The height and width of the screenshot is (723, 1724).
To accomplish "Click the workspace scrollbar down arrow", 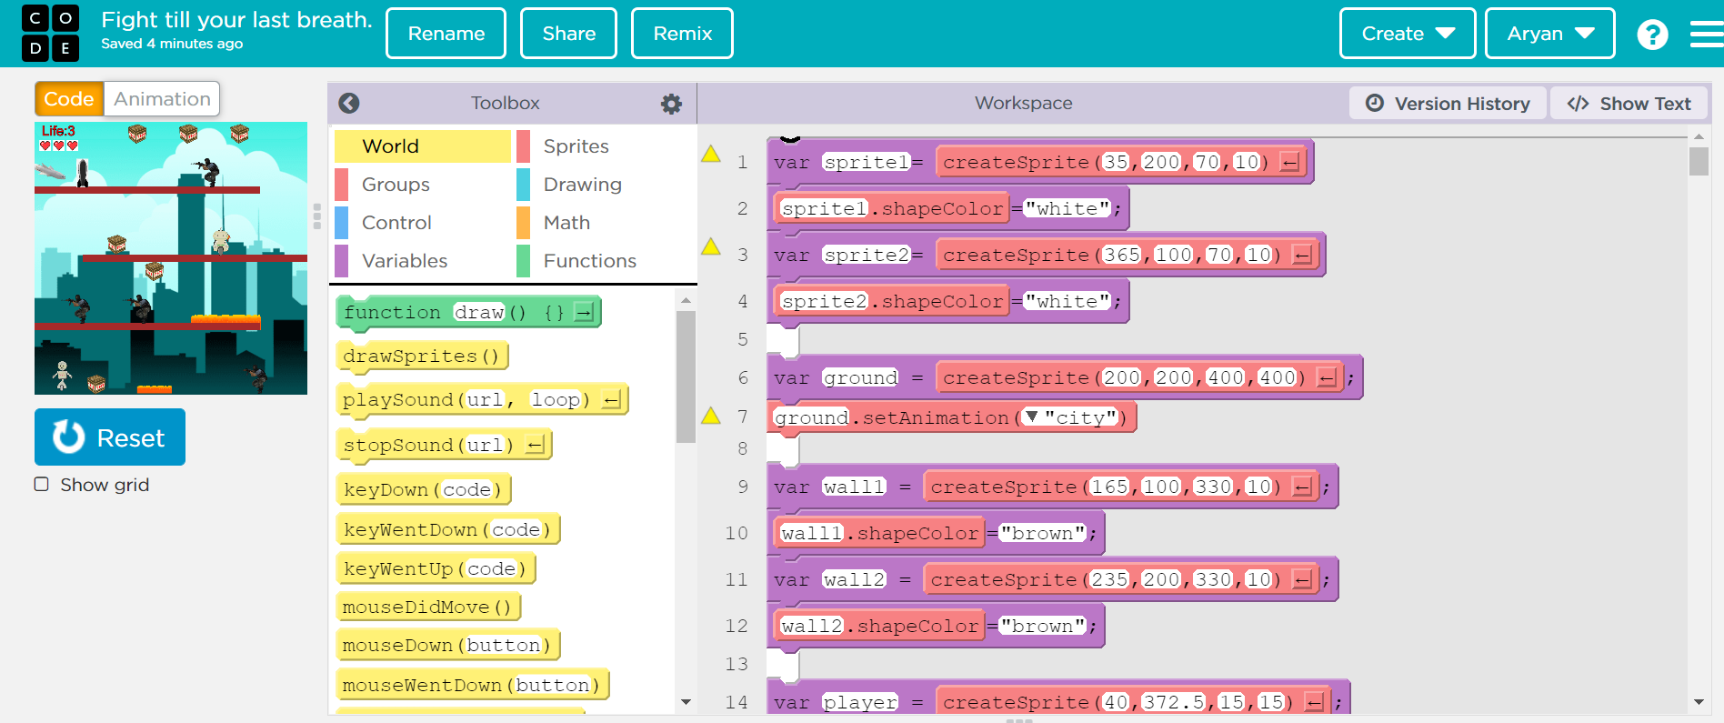I will 1699,702.
